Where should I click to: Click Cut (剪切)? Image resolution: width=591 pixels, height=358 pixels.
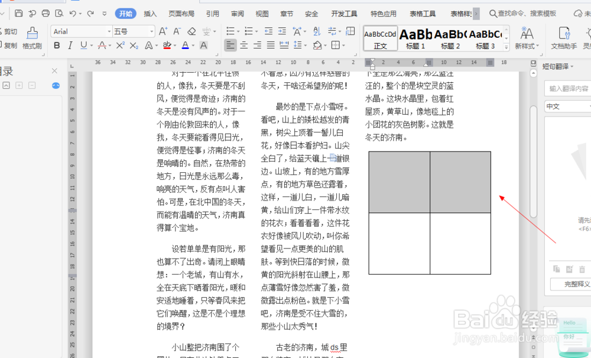click(9, 32)
